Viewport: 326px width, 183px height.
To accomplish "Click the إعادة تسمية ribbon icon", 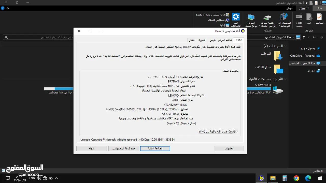I will pos(299,20).
